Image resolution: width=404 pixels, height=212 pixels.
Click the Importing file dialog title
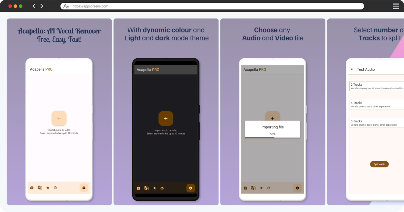point(272,127)
